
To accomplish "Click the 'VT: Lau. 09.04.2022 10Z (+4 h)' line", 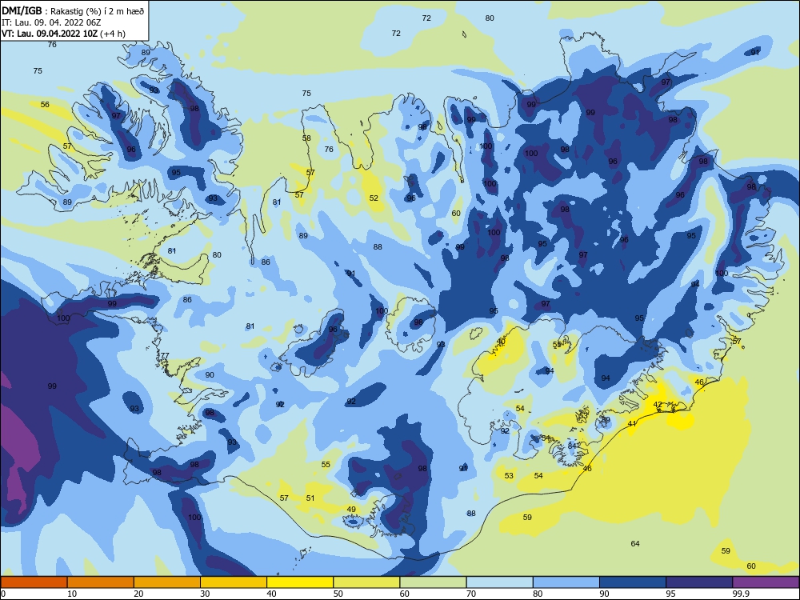I will coord(63,34).
